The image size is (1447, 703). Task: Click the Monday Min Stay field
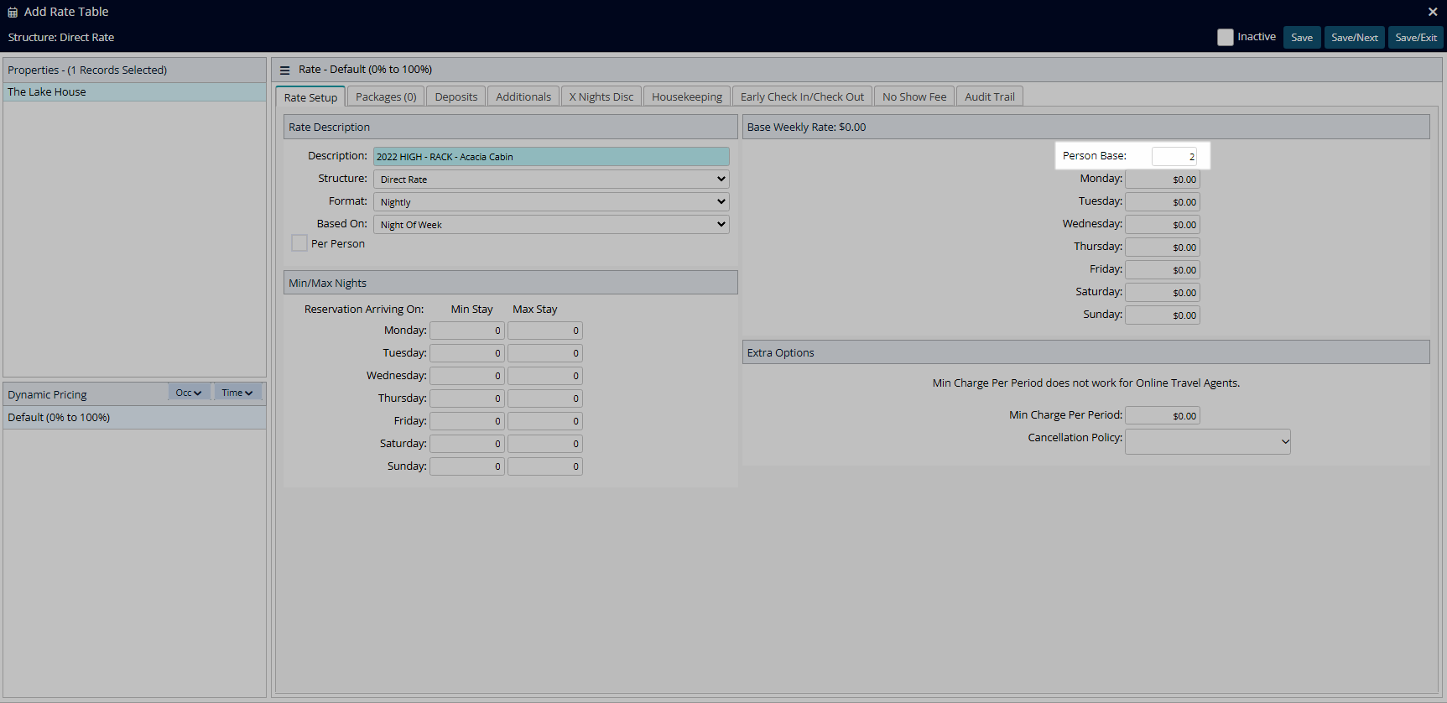[x=467, y=331]
